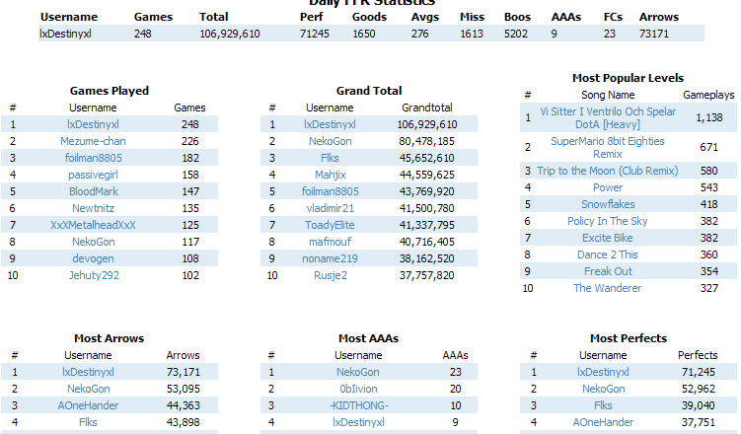
Task: Click -KIDTHONG- username link
Action: pyautogui.click(x=359, y=405)
